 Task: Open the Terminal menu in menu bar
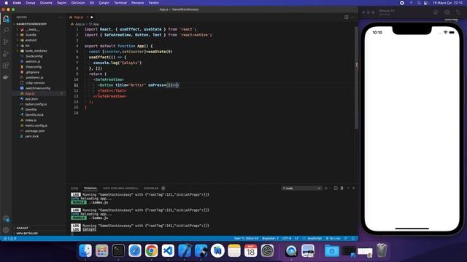click(120, 3)
